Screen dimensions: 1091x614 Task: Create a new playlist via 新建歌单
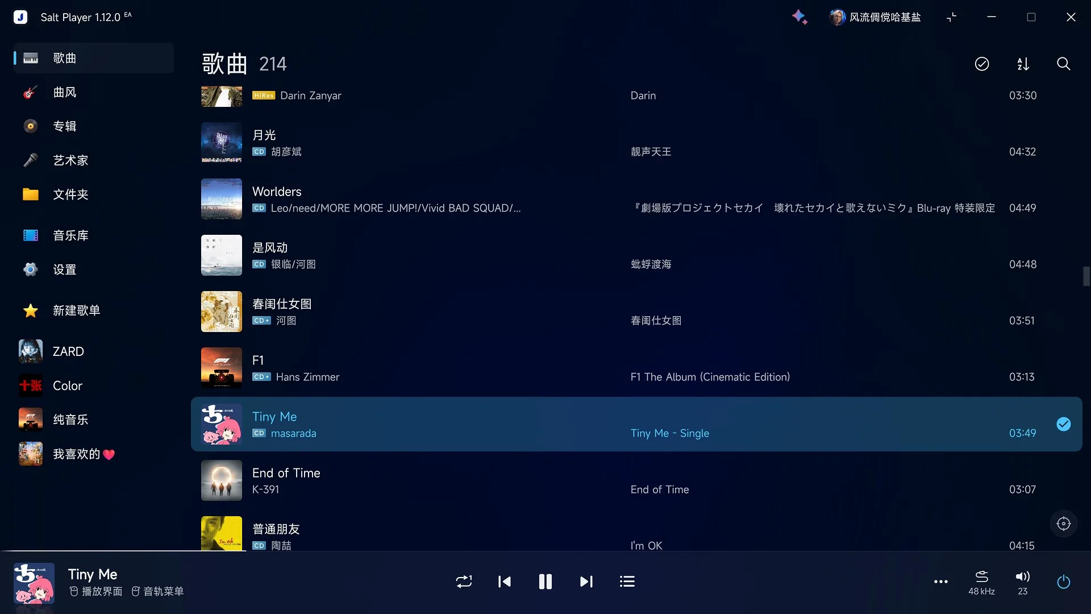click(x=94, y=310)
